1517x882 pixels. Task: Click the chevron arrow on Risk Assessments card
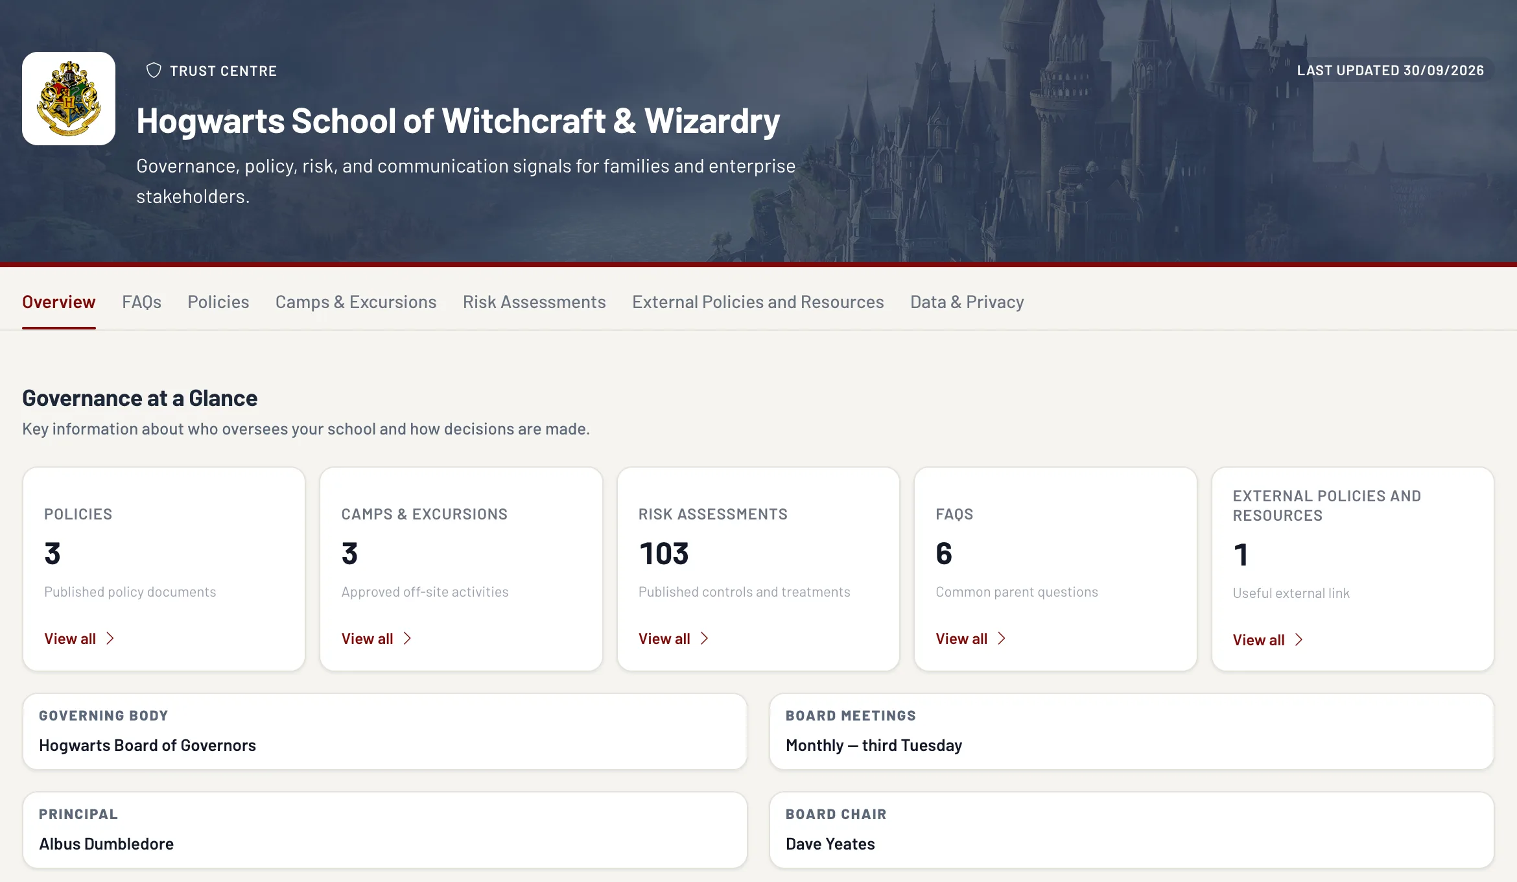point(705,639)
